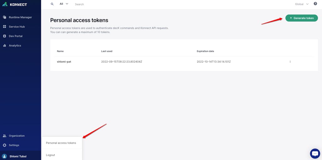This screenshot has height=160, width=322.
Task: Open the Global region dropdown
Action: pos(302,4)
